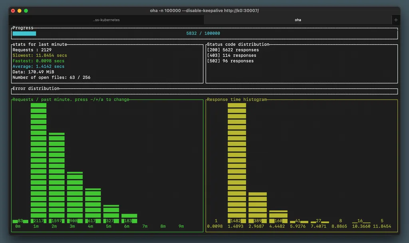Click the Response time histogram heading
409x243 pixels.
point(236,100)
